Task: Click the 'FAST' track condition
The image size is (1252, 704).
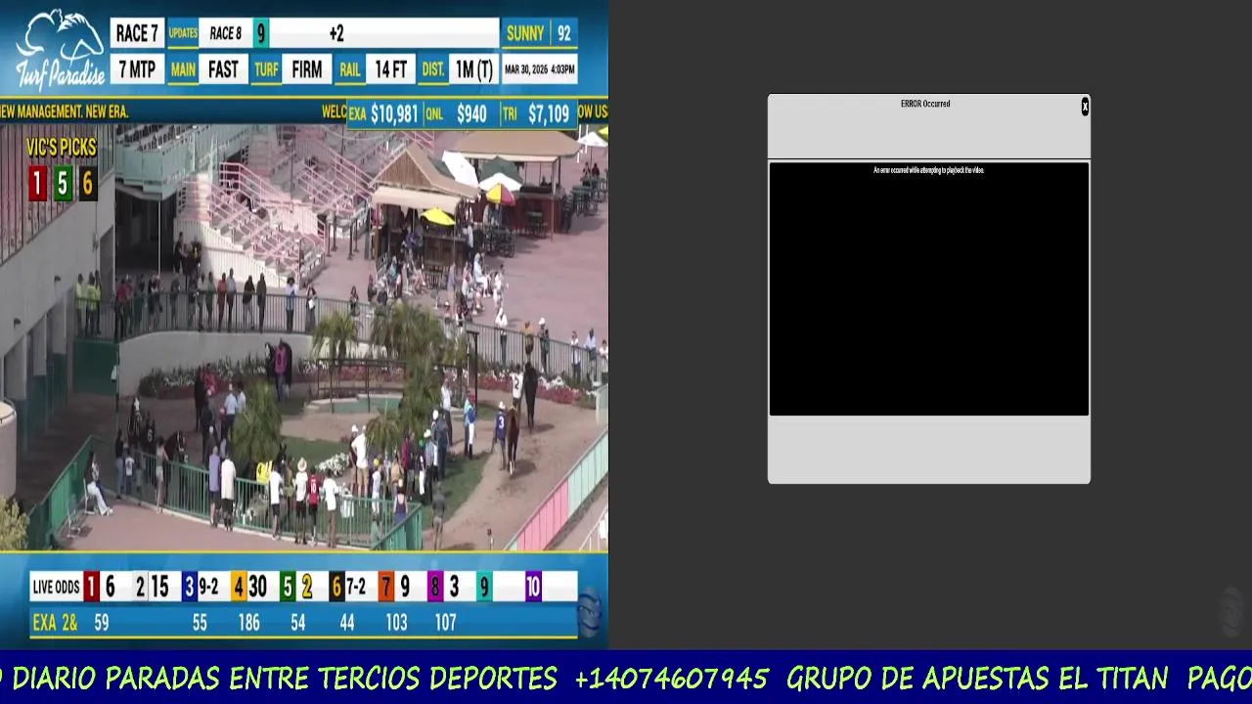Action: pyautogui.click(x=223, y=69)
